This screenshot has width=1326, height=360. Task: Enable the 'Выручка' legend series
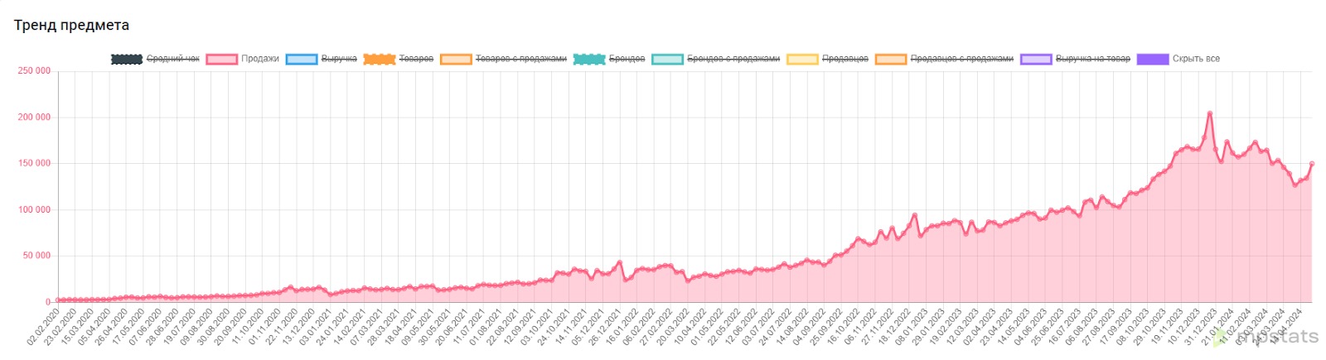(339, 59)
